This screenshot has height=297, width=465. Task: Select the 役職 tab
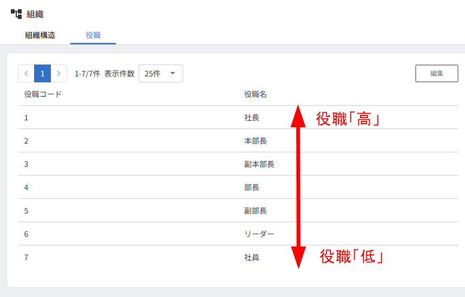click(x=93, y=35)
